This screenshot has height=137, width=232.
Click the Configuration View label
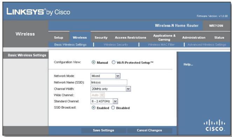tap(68, 62)
